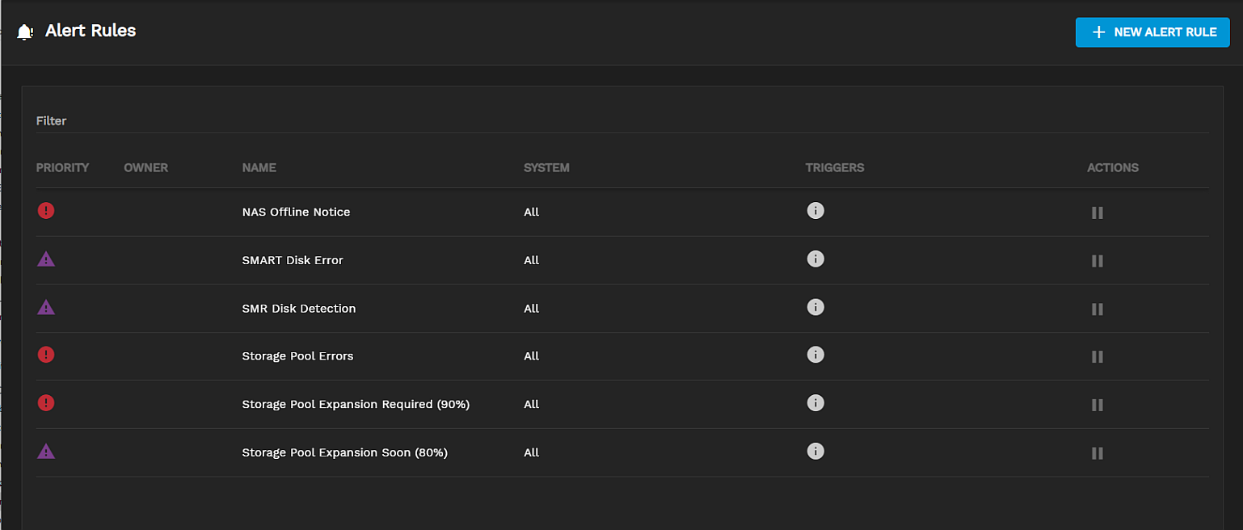Screen dimensions: 1243x530
Task: Pause Storage Pool Expansion Required (90%) rule
Action: (1097, 405)
